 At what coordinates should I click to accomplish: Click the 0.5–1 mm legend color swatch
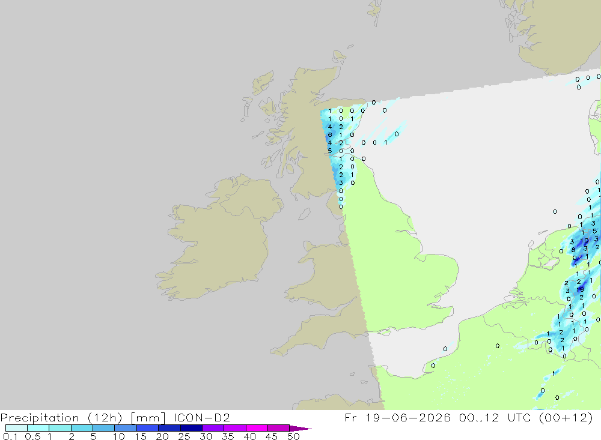(x=38, y=428)
